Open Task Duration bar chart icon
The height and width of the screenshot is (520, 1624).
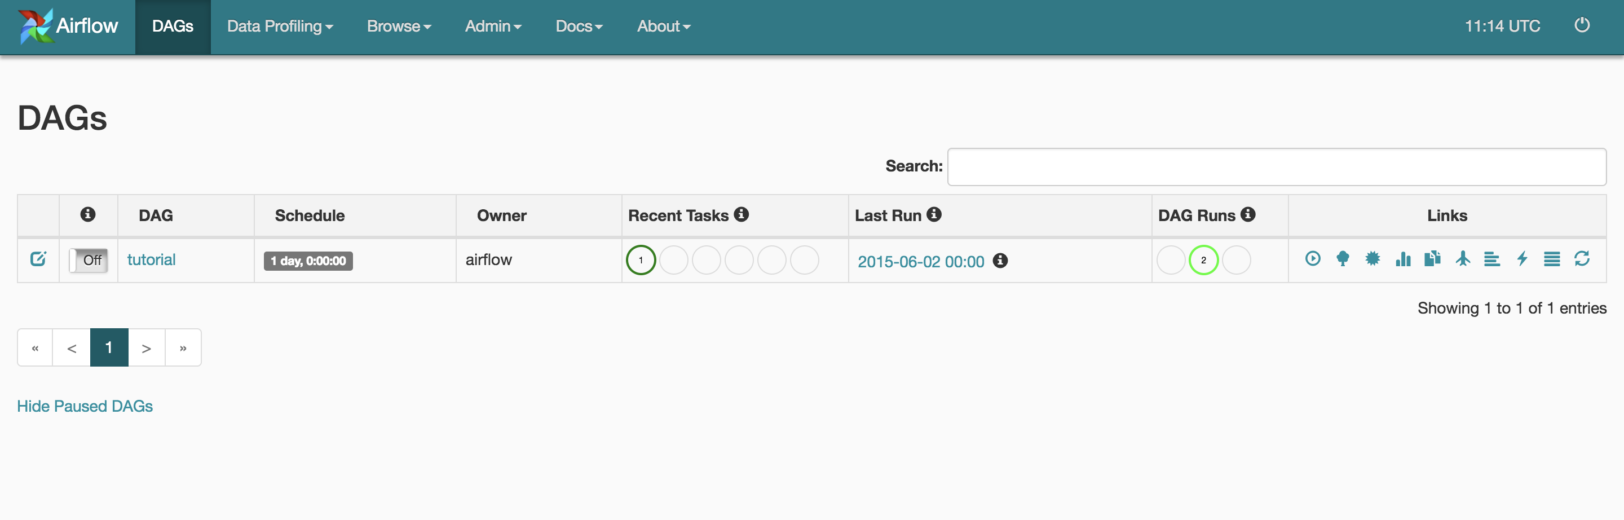click(x=1403, y=258)
